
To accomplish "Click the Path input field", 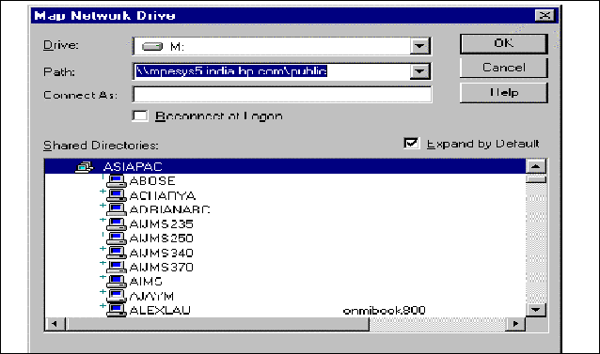I will tap(272, 71).
